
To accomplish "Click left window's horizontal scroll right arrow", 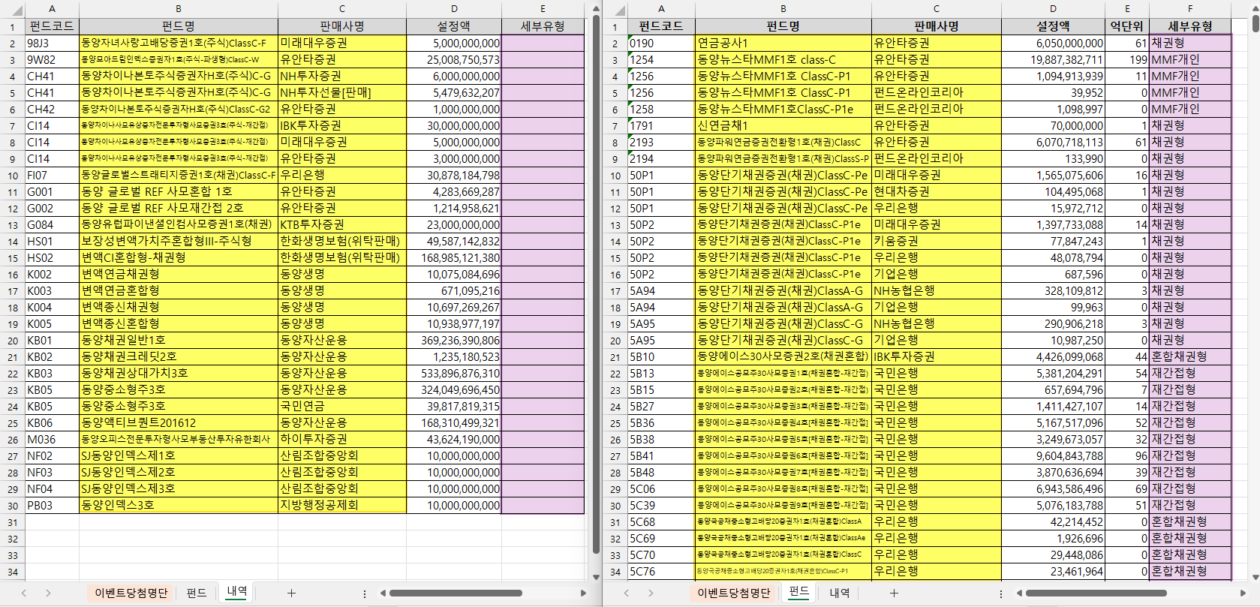I will (x=583, y=593).
